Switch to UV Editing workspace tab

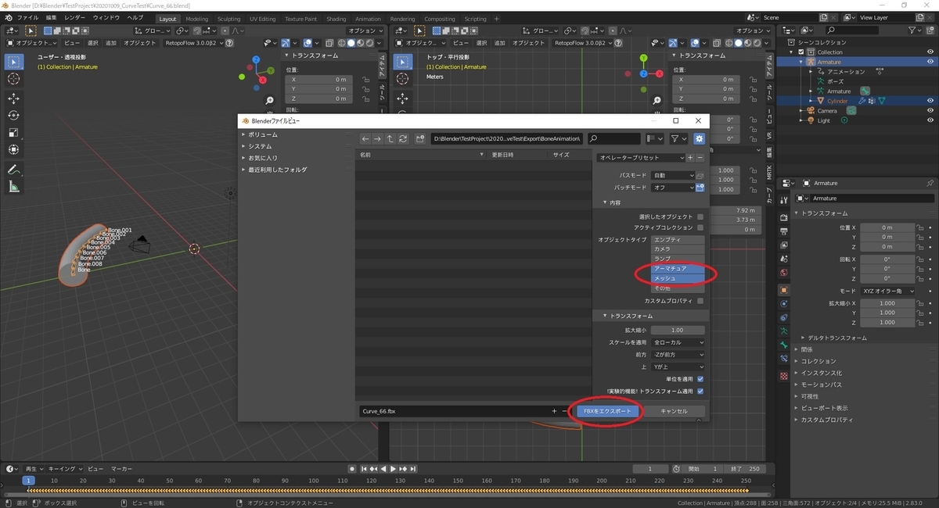[x=263, y=19]
